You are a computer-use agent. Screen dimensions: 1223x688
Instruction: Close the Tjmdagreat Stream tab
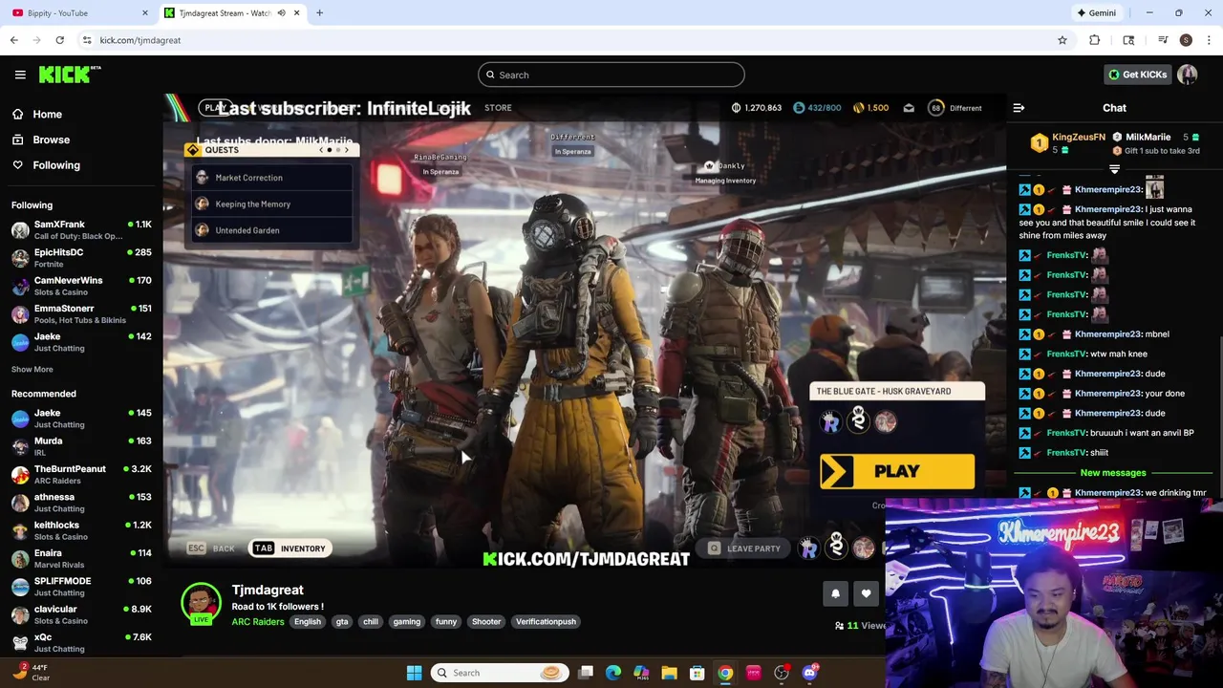tap(296, 13)
